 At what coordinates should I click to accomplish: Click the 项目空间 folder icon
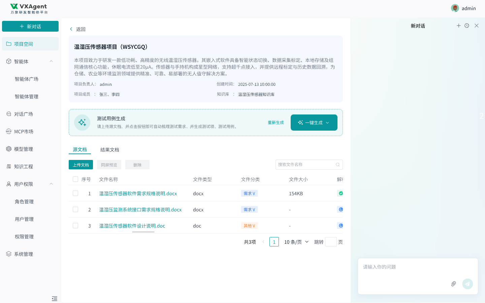pyautogui.click(x=9, y=44)
